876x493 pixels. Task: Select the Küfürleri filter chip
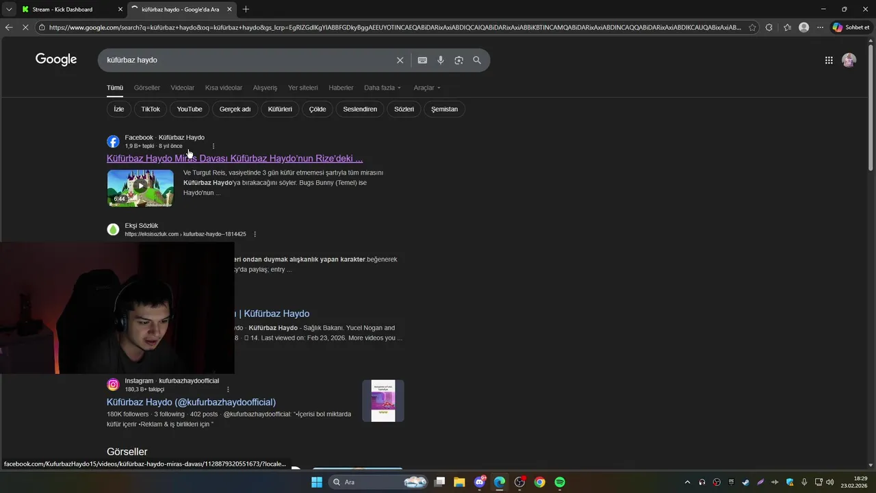[x=280, y=109]
